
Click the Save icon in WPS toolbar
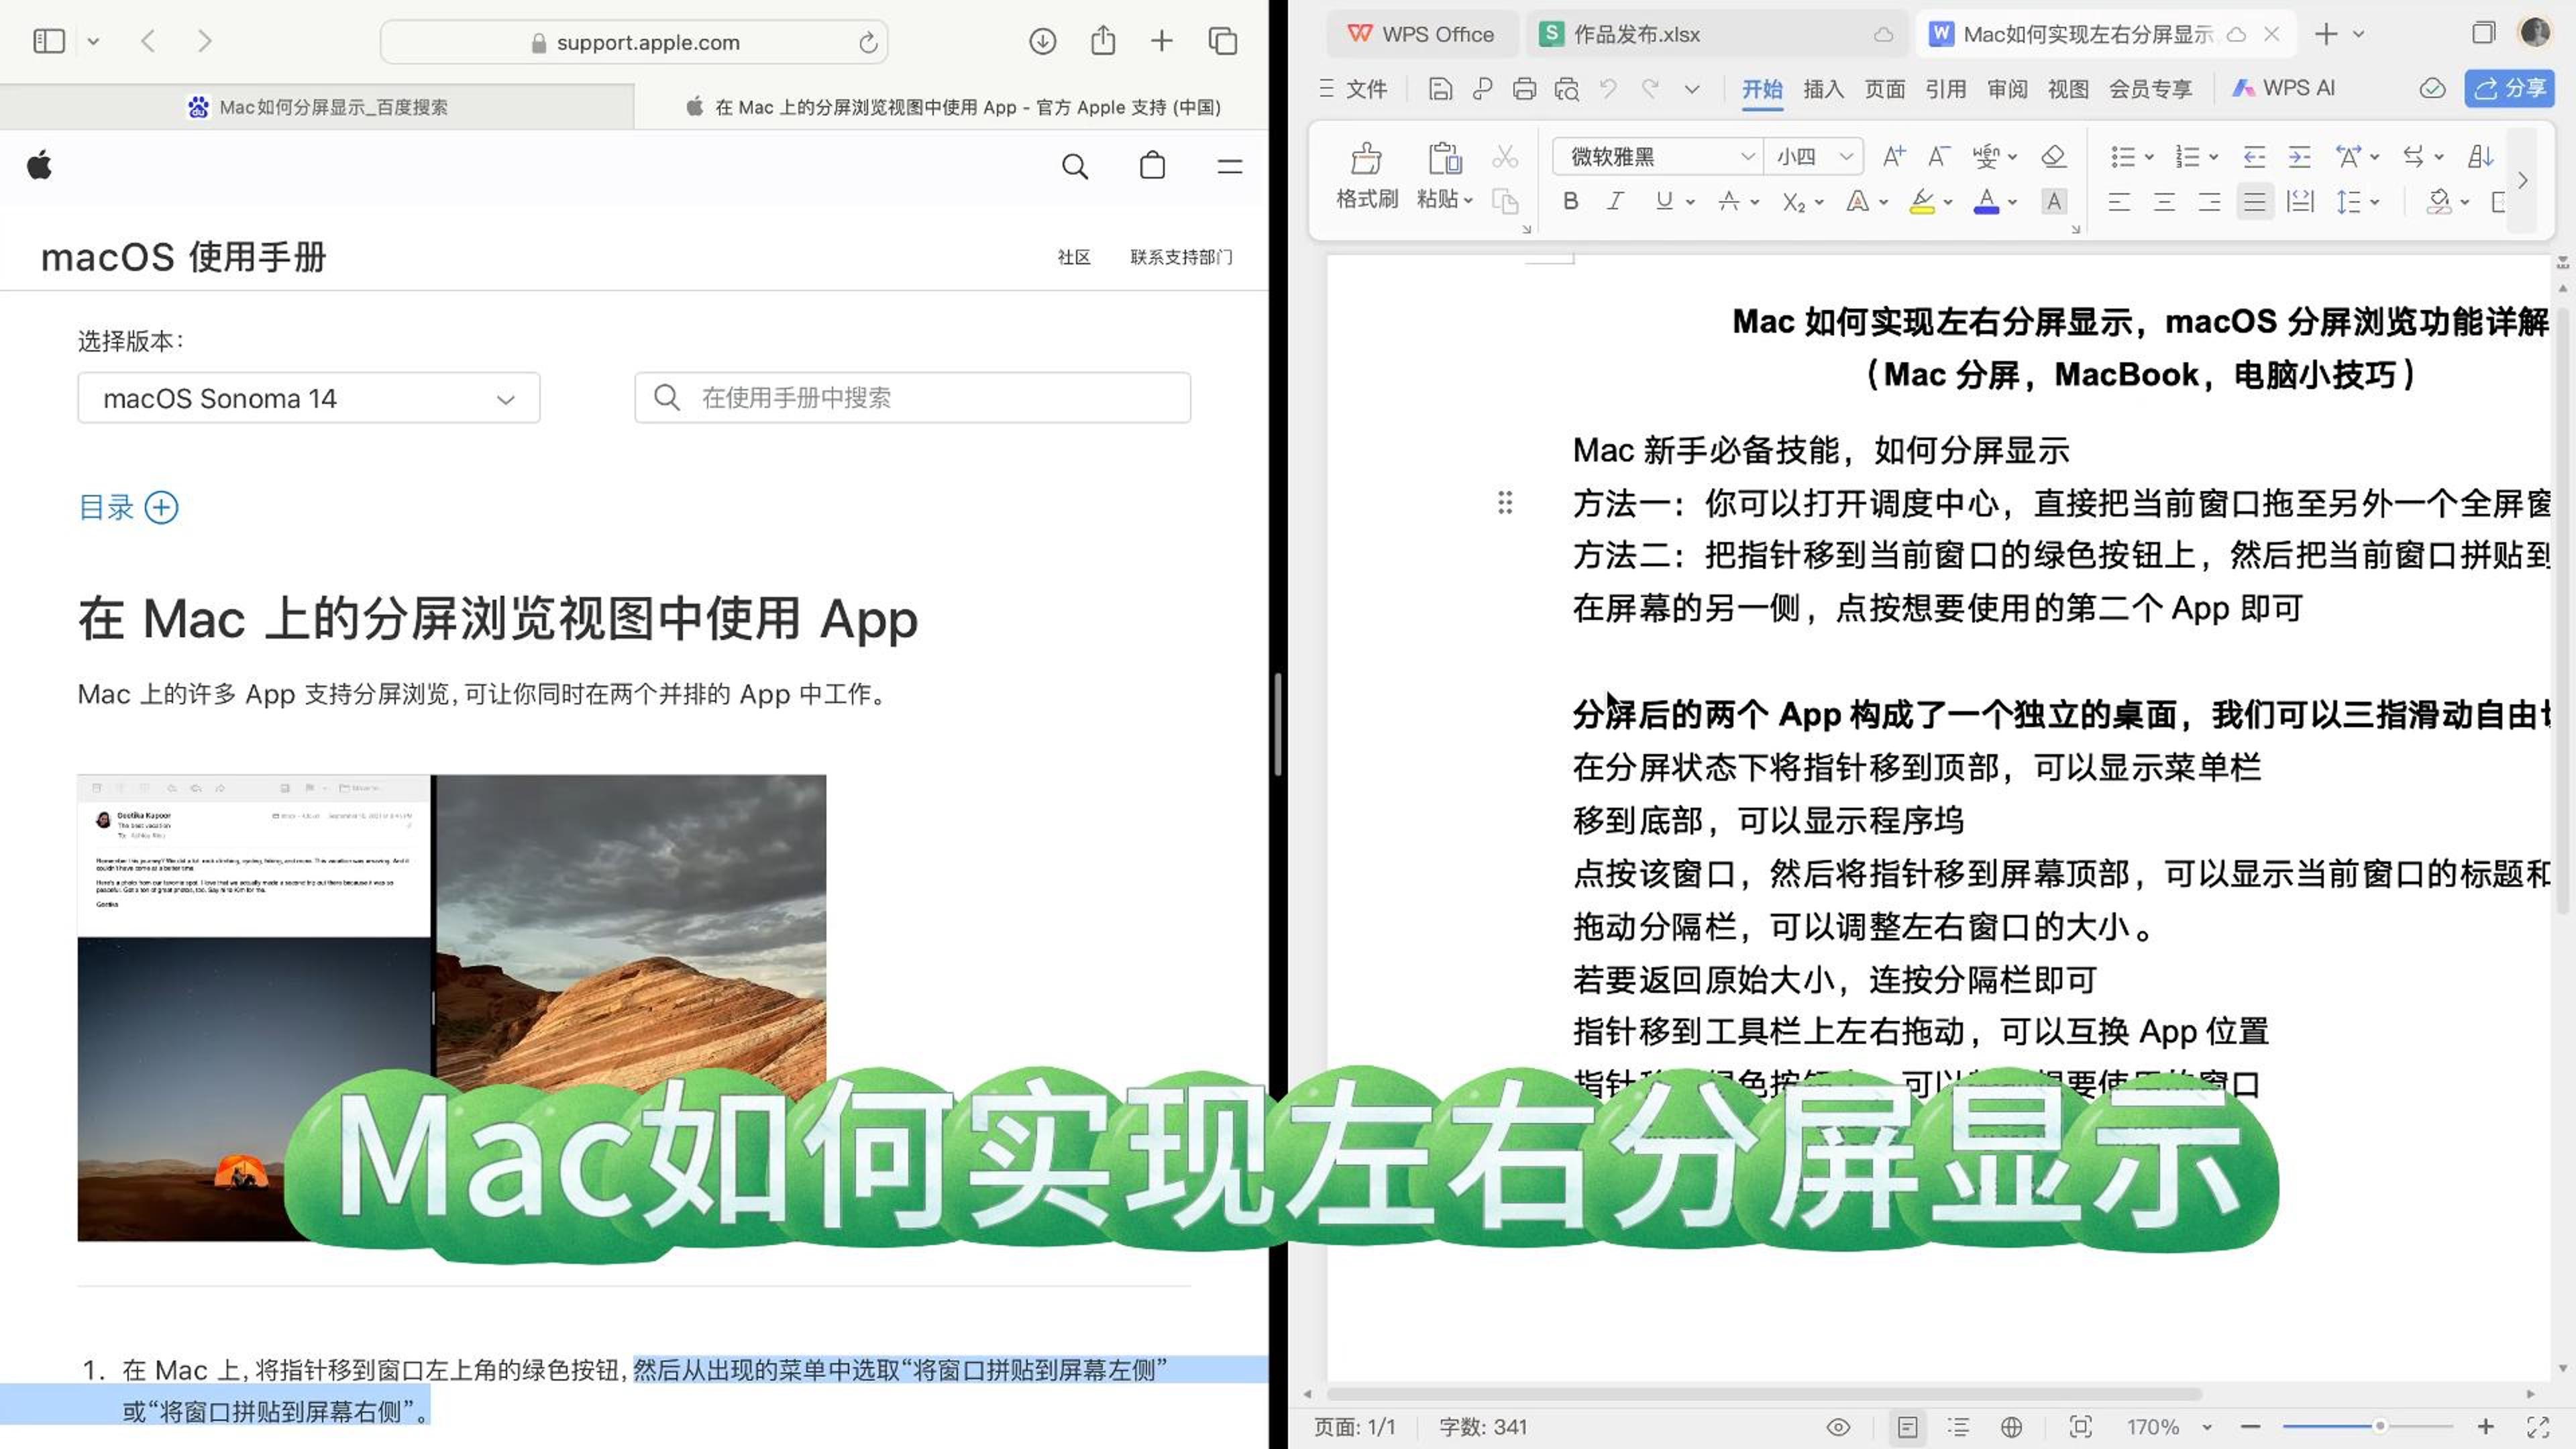tap(1440, 89)
